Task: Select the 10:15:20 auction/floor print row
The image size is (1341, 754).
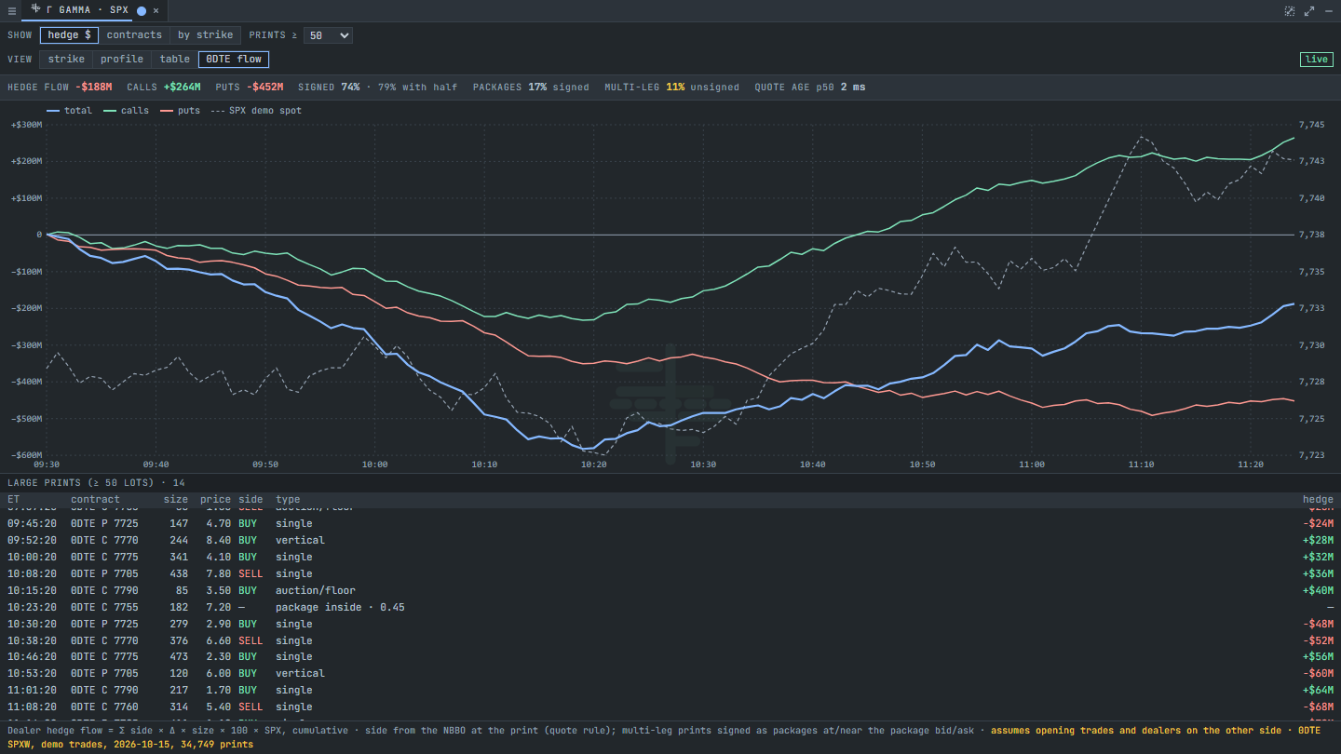Action: tap(670, 590)
